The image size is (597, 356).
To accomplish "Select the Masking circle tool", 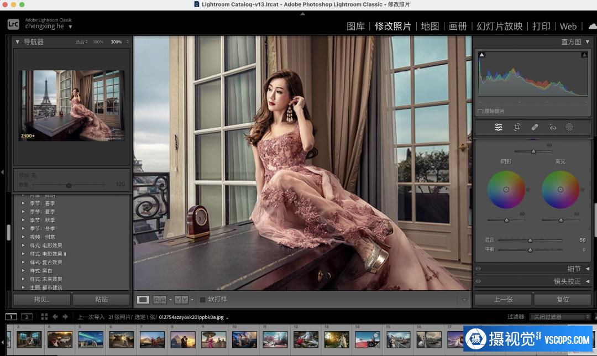I will pyautogui.click(x=569, y=128).
